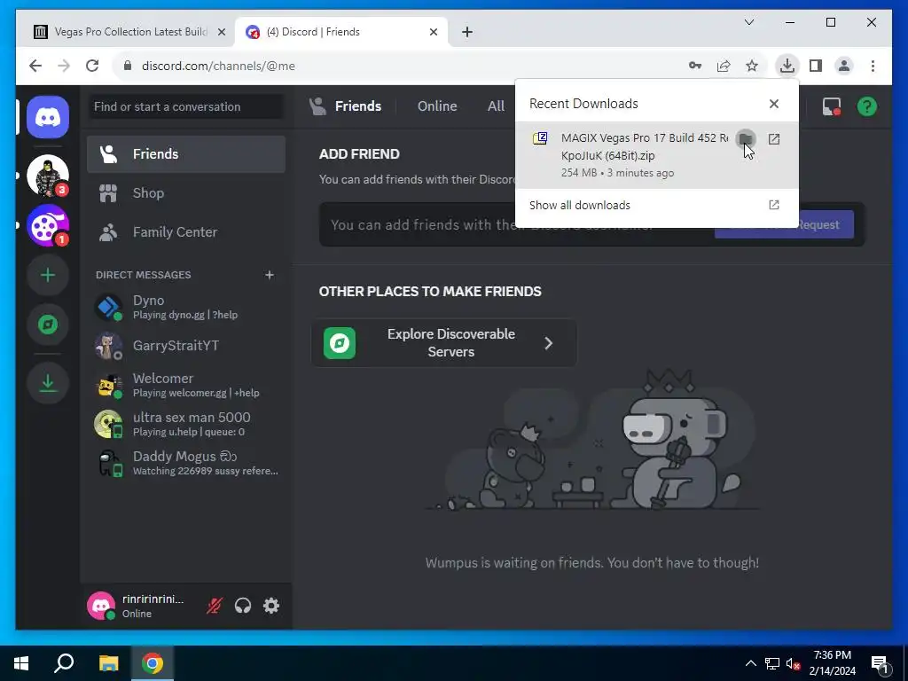Select Online friends tab
This screenshot has width=908, height=681.
point(437,106)
